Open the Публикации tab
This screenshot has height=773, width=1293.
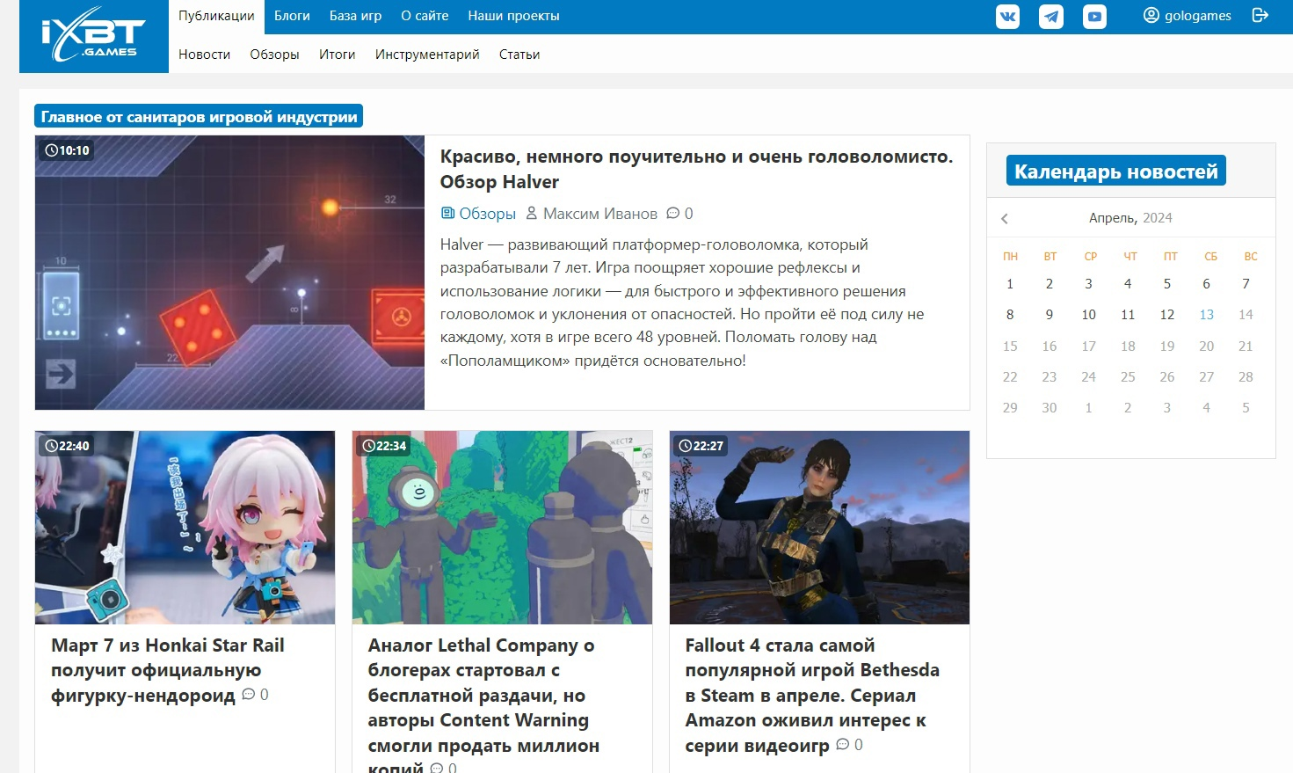(x=216, y=17)
